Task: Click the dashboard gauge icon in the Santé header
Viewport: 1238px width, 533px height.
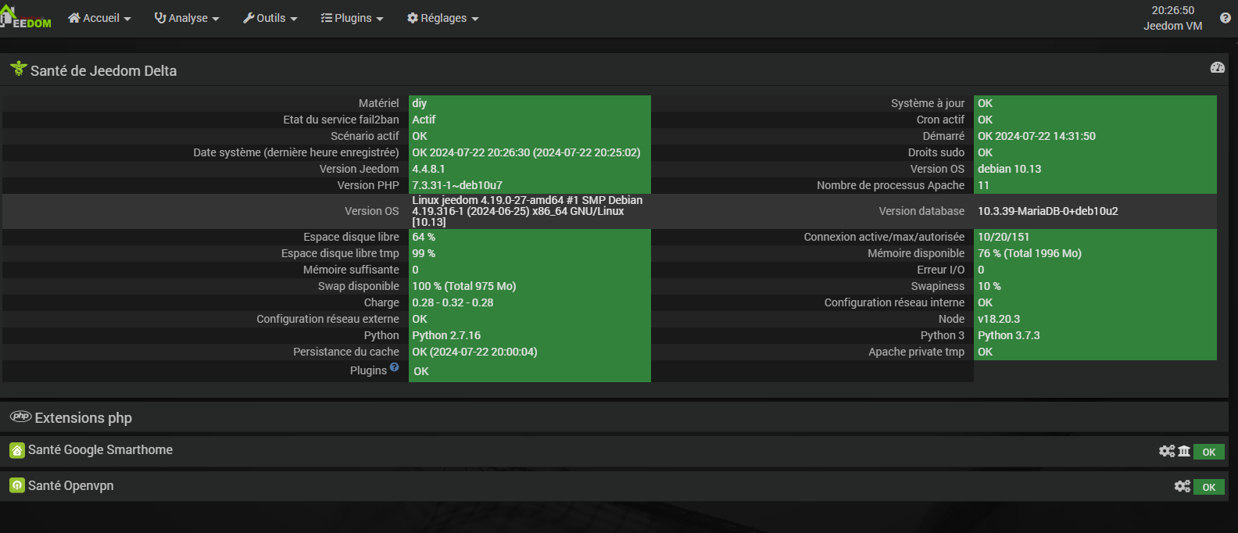Action: click(x=1217, y=68)
